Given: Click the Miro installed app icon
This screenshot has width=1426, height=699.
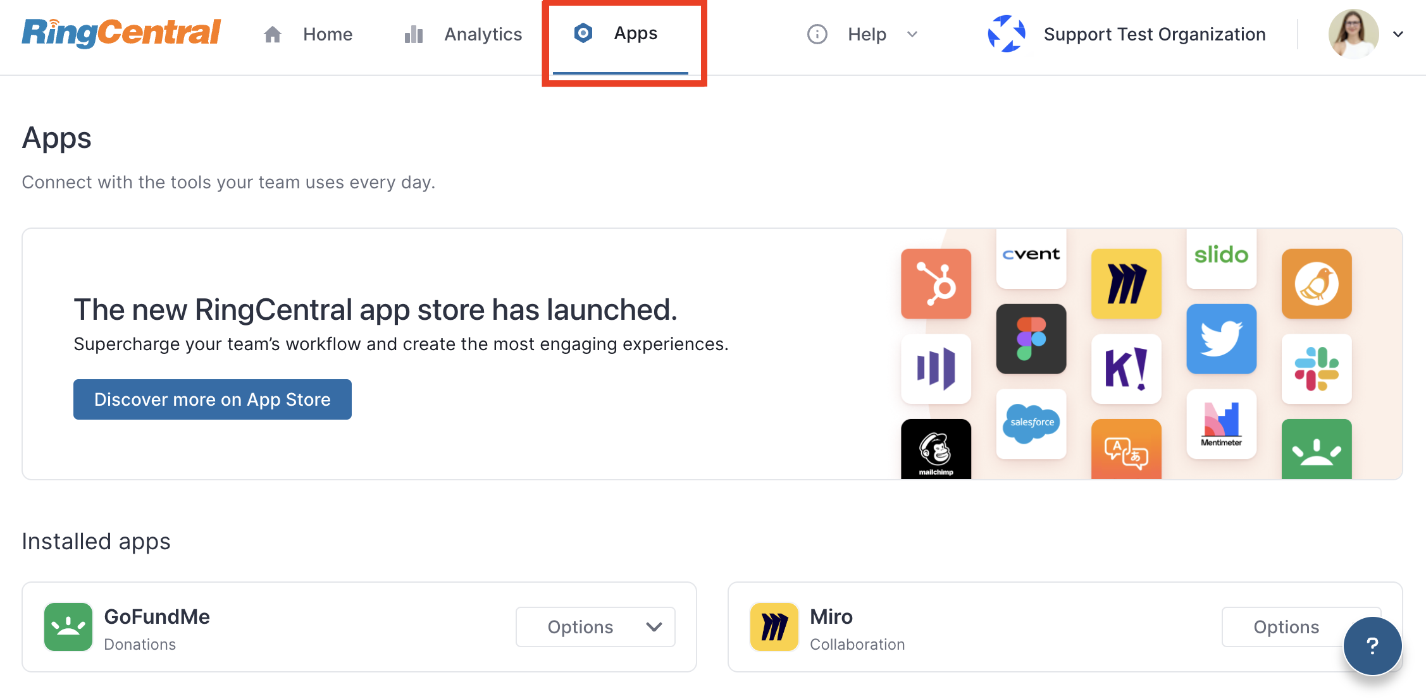Looking at the screenshot, I should point(774,627).
